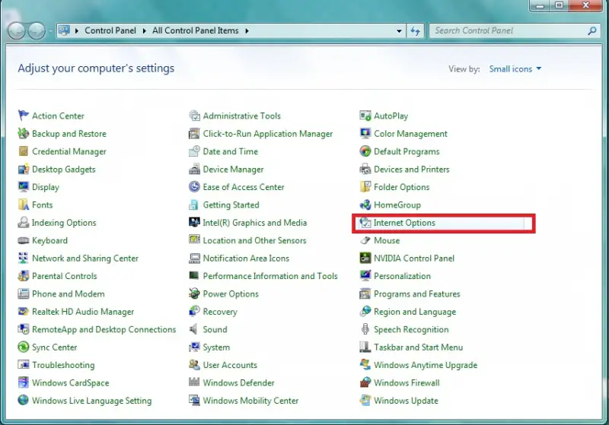Click the Default Programs icon
The height and width of the screenshot is (425, 609).
[x=365, y=151]
